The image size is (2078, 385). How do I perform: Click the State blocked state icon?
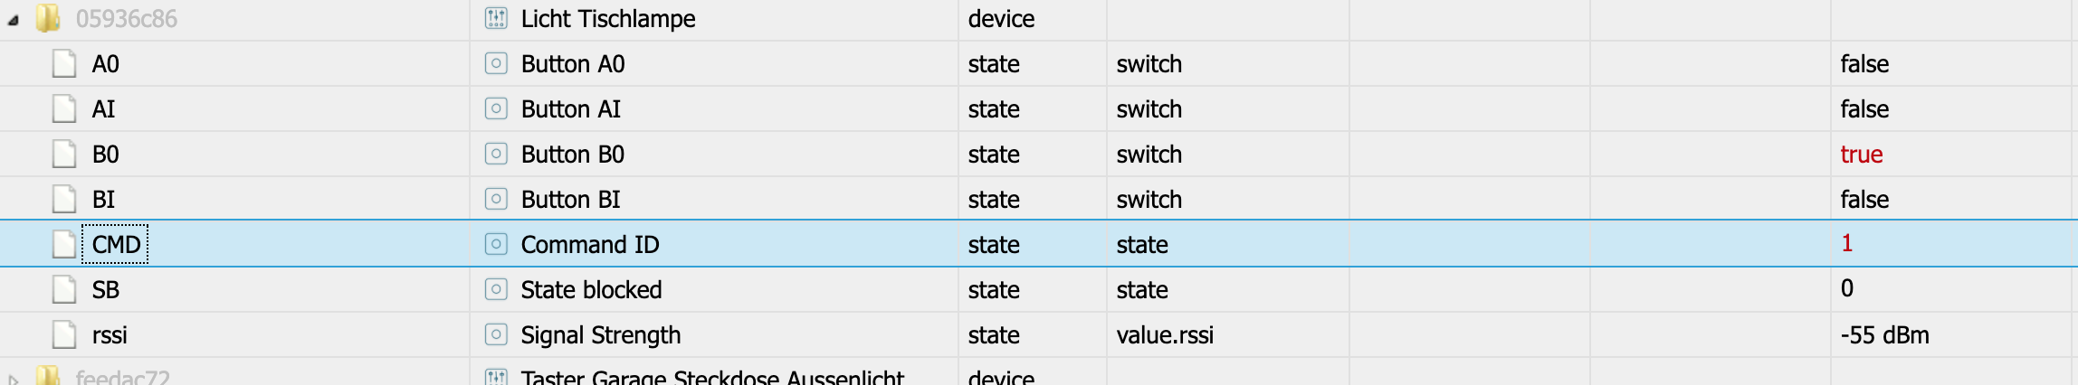pyautogui.click(x=496, y=290)
